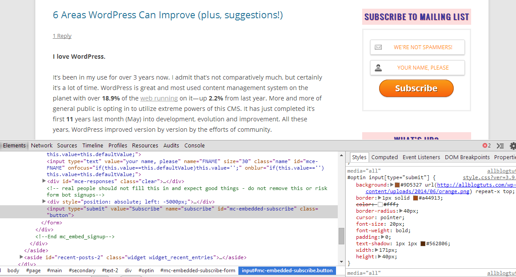Click the person icon in name field
This screenshot has width=516, height=277.
point(378,68)
